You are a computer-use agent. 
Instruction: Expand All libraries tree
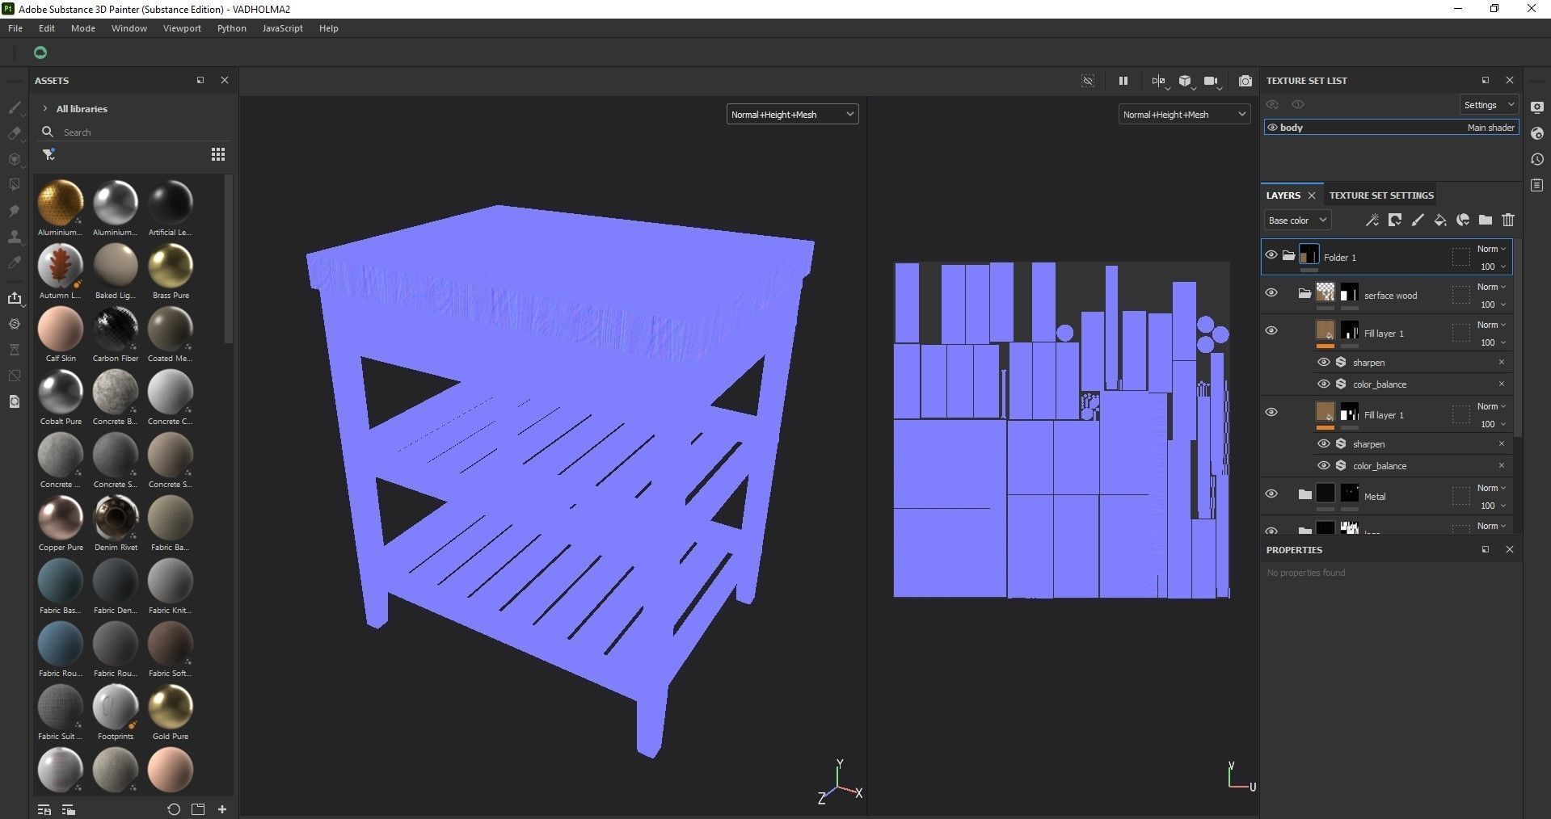[45, 108]
